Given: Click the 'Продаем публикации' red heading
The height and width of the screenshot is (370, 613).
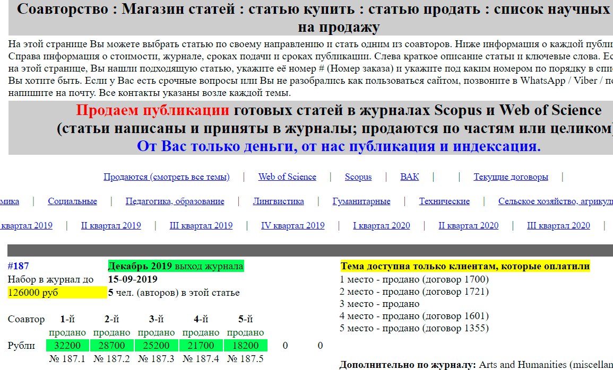Looking at the screenshot, I should point(152,110).
